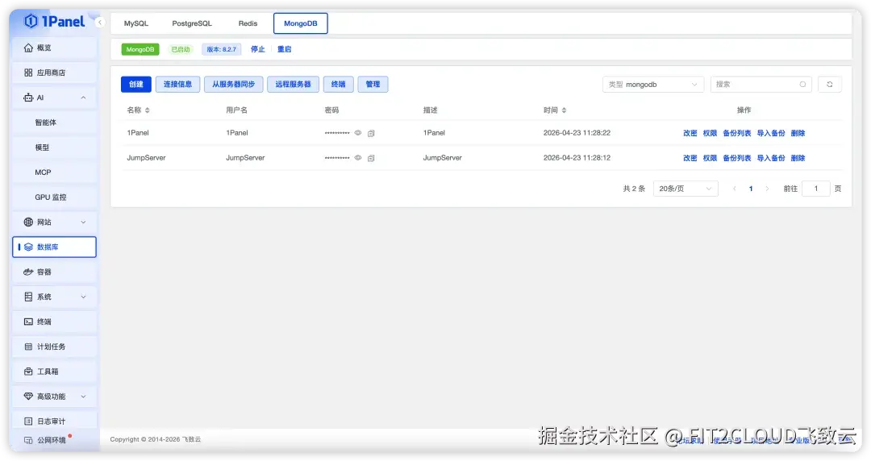871x461 pixels.
Task: Click 改密 in the JumpServer row
Action: click(690, 158)
